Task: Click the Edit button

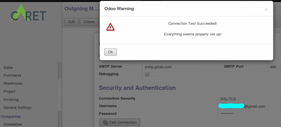Action: [71, 22]
